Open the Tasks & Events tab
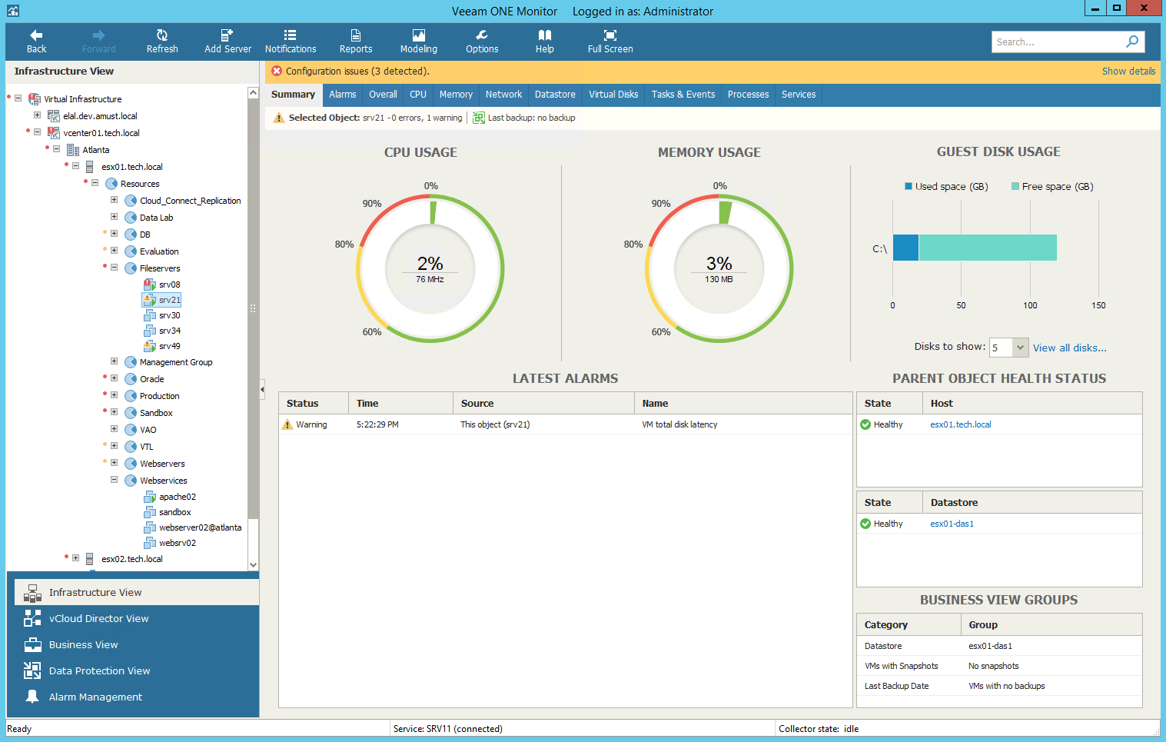 683,95
